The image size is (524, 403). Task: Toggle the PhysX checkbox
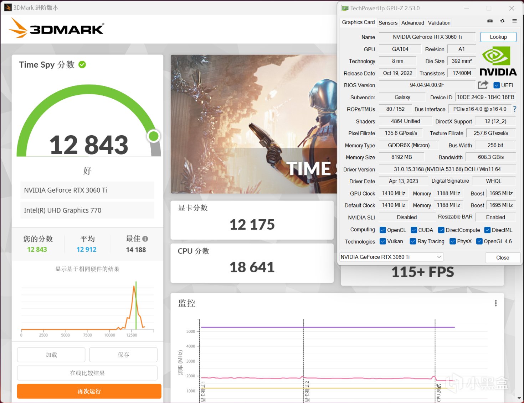[453, 241]
